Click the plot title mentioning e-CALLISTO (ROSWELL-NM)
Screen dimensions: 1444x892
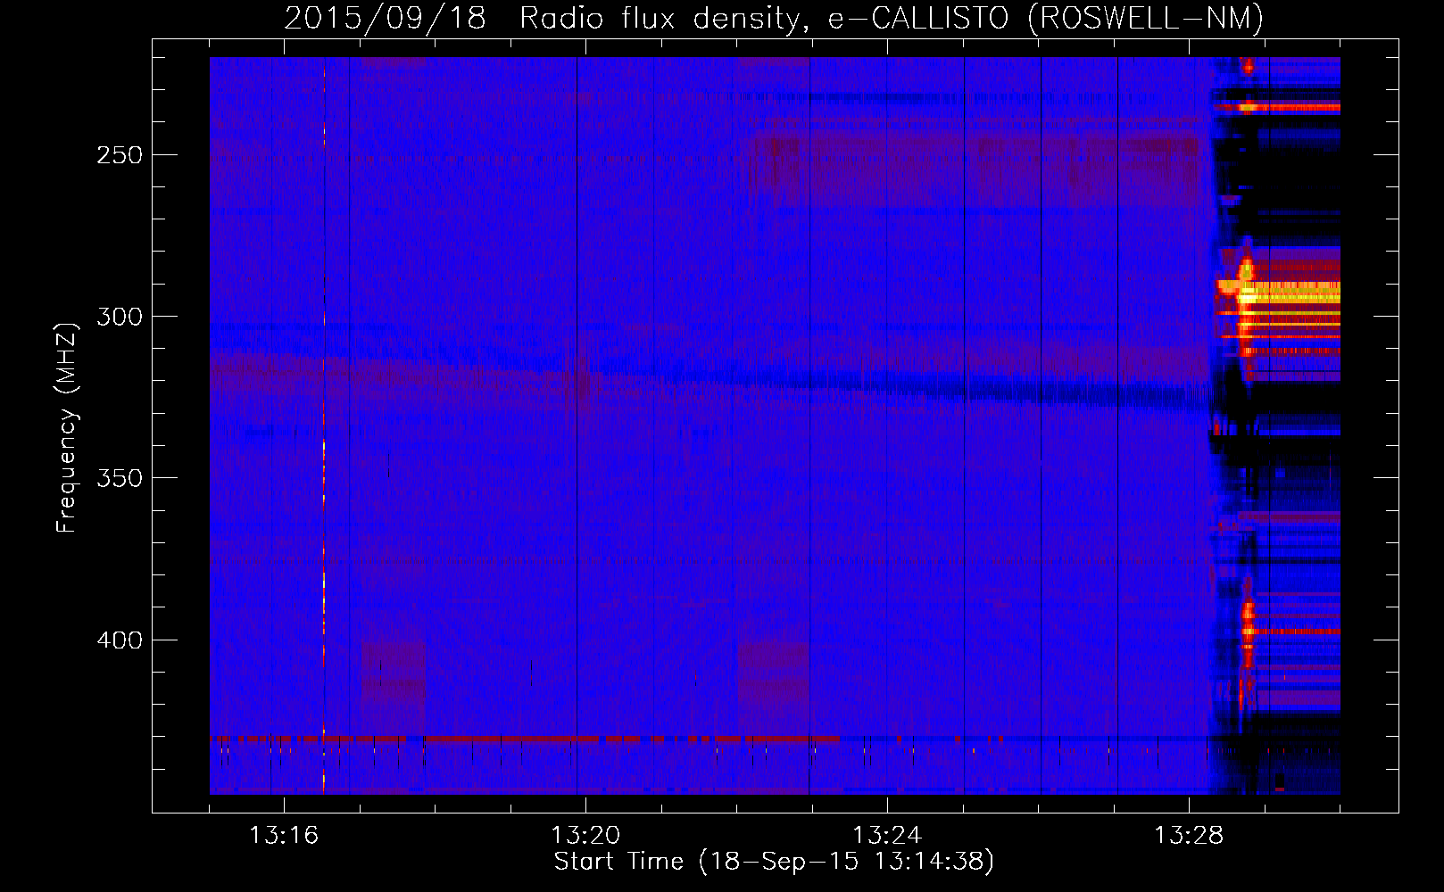pos(774,18)
